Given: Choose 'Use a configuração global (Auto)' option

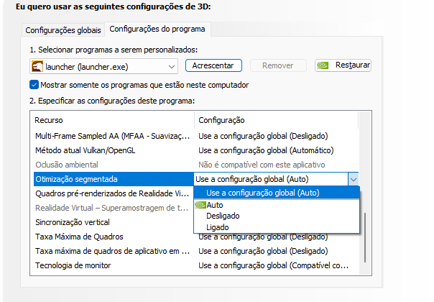Looking at the screenshot, I should pos(262,193).
